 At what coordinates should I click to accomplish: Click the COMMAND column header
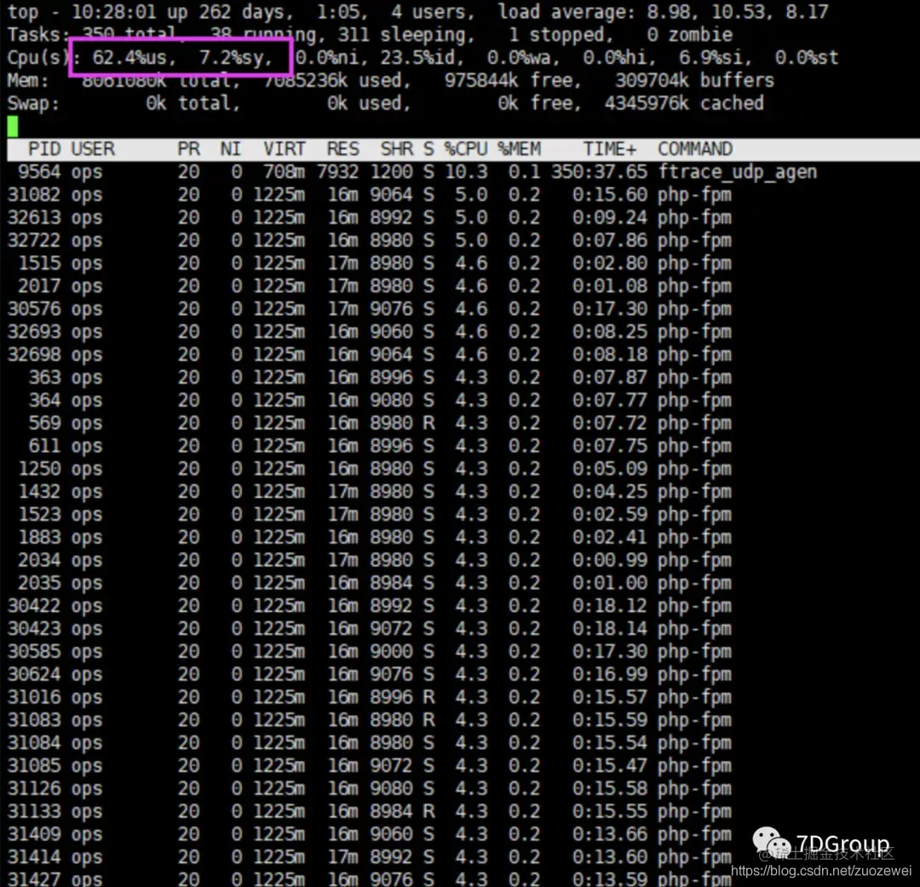click(695, 149)
